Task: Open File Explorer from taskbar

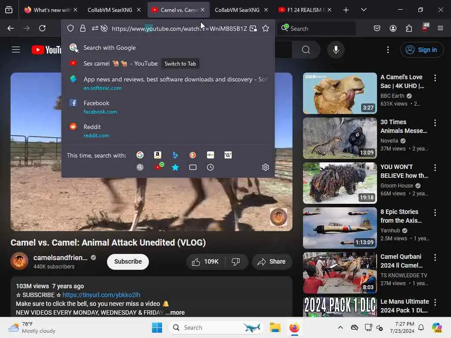Action: [x=275, y=327]
